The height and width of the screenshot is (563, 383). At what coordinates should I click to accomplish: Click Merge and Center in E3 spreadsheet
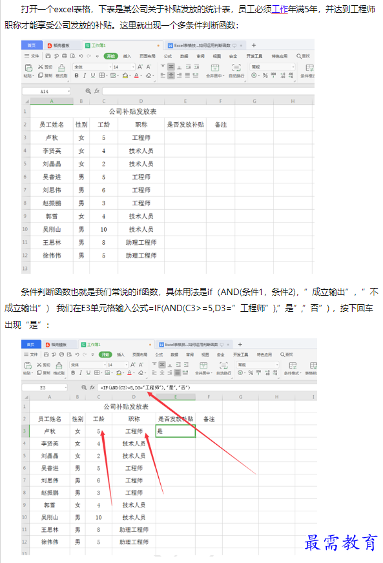203,369
